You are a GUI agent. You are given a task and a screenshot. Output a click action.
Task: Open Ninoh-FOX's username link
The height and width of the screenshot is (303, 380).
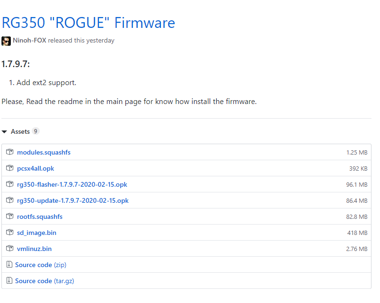point(31,40)
